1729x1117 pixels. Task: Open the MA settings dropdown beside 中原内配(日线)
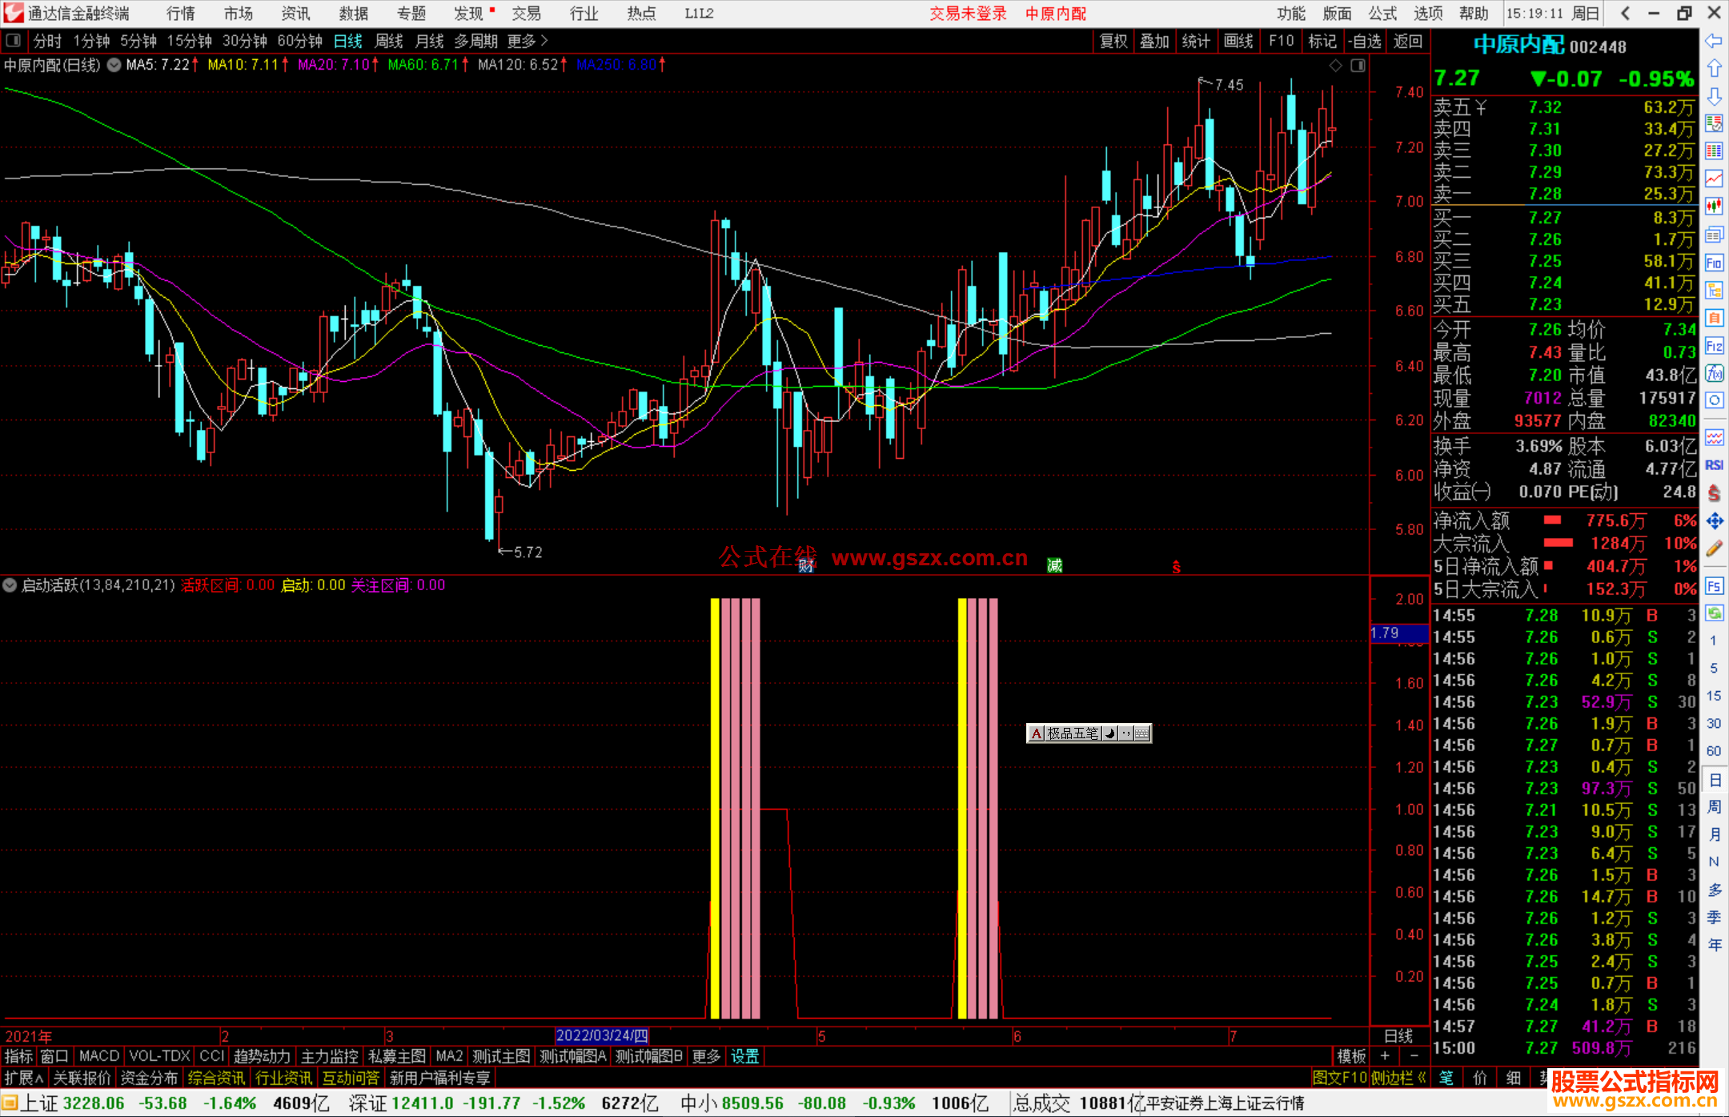pos(114,65)
